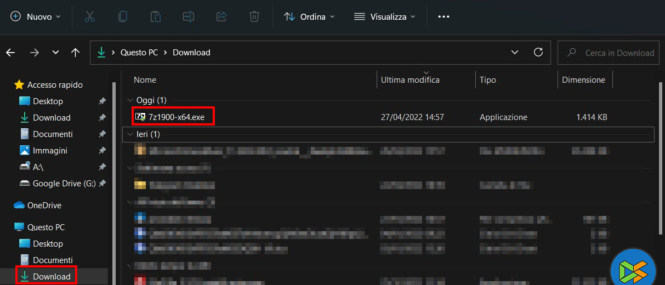Click the green download icon in address bar
The height and width of the screenshot is (285, 665).
tap(101, 53)
